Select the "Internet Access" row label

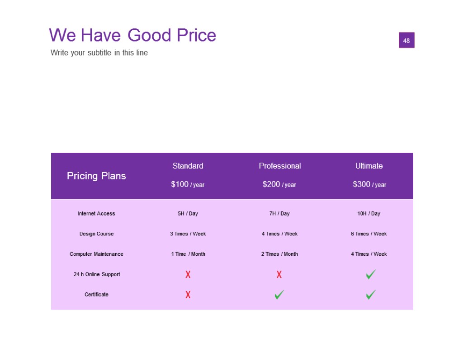96,213
